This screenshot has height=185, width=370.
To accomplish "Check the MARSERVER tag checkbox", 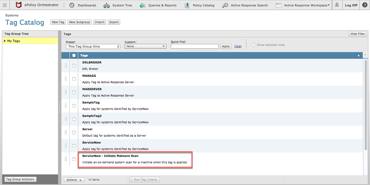I will tap(74, 92).
